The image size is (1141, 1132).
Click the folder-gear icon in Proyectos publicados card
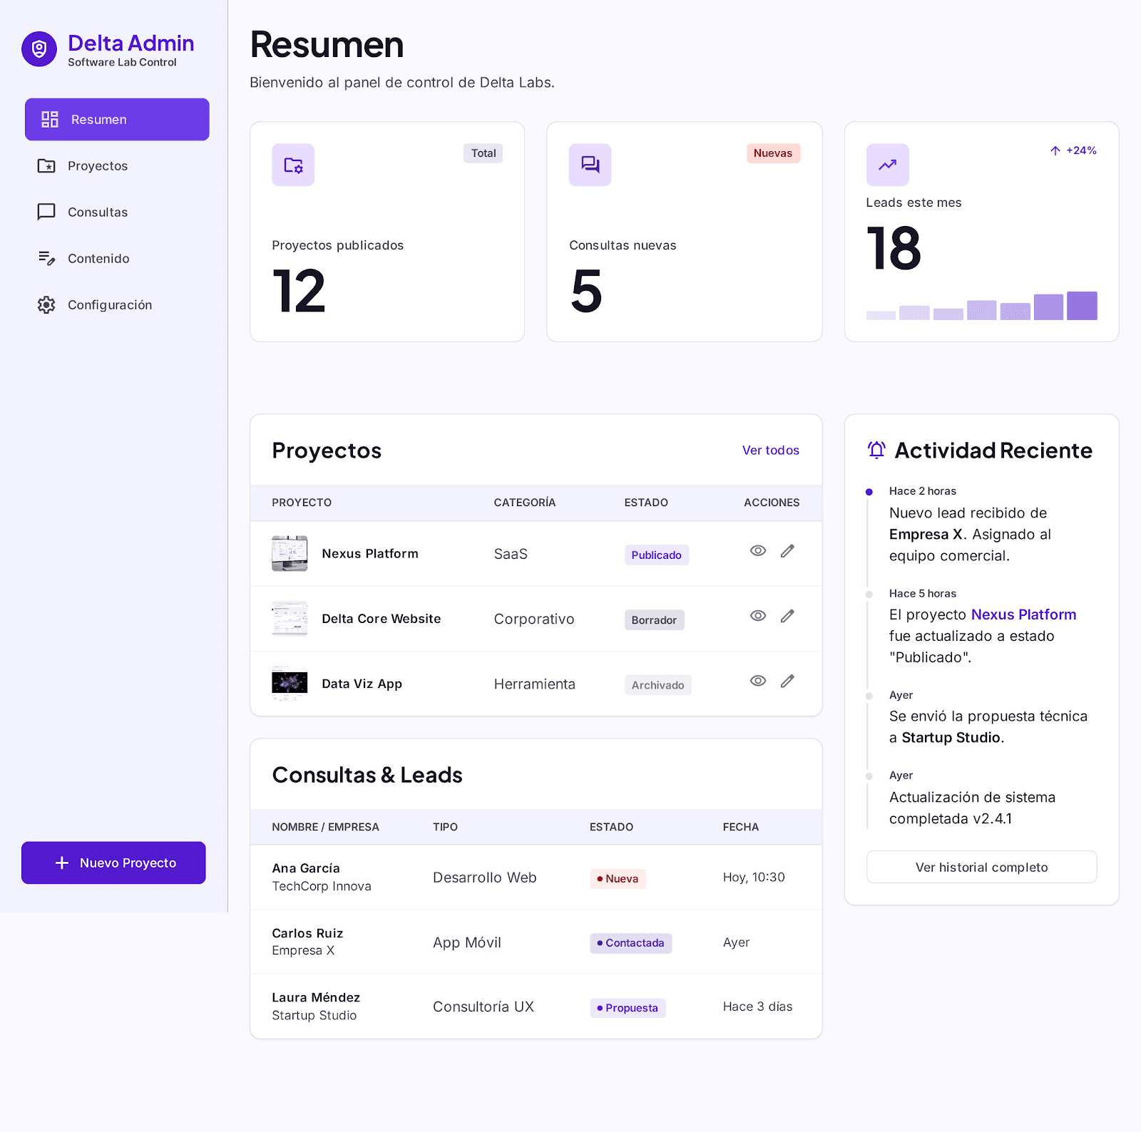(x=293, y=165)
